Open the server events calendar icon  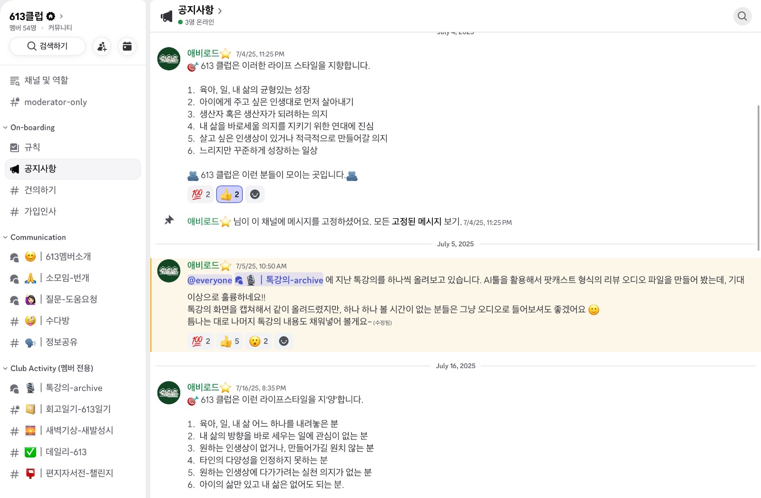tap(127, 46)
